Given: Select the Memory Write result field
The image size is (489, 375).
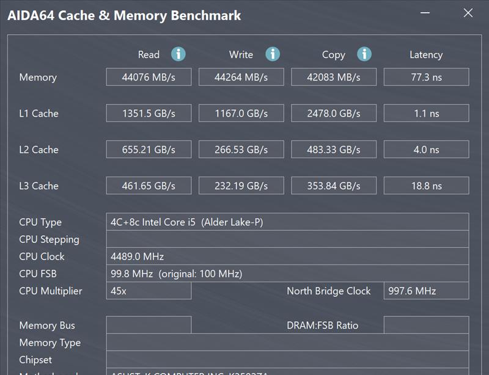Looking at the screenshot, I should (241, 77).
